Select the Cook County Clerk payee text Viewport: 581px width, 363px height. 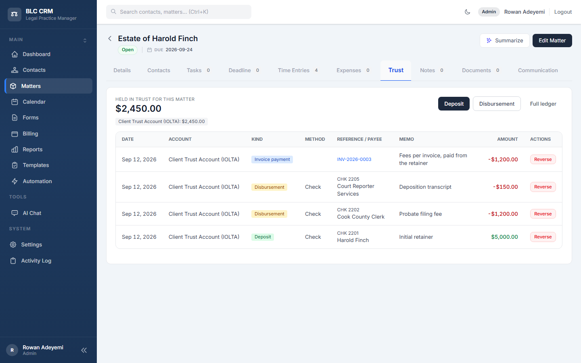pos(361,217)
